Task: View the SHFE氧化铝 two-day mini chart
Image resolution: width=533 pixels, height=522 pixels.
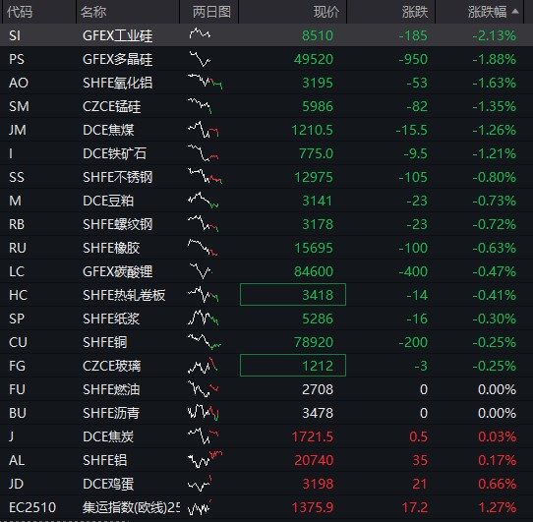Action: click(x=206, y=82)
